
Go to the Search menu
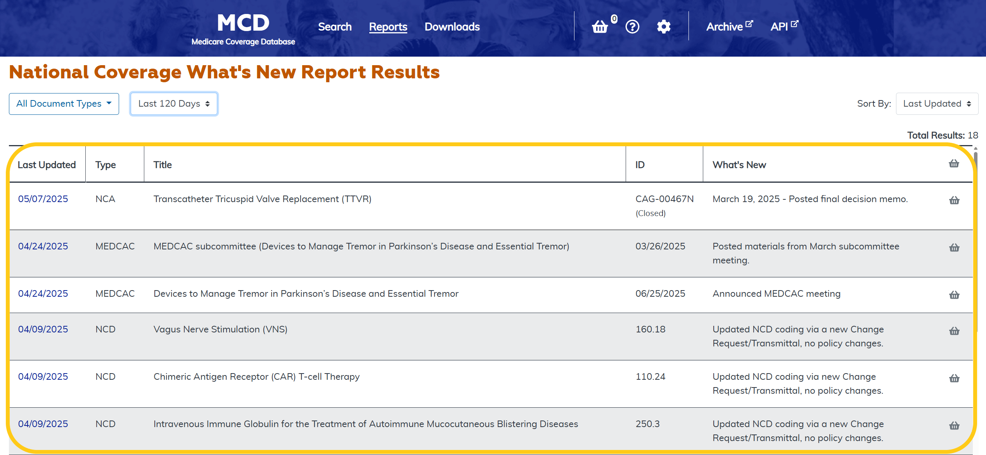point(335,27)
